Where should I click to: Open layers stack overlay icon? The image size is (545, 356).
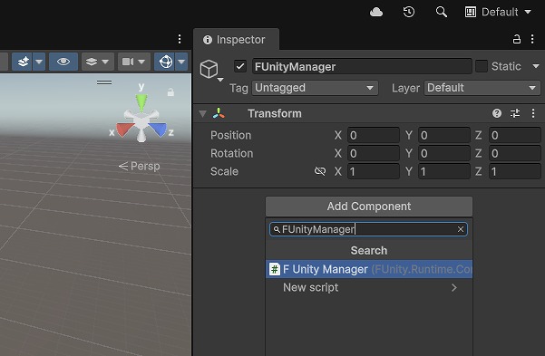tap(91, 62)
